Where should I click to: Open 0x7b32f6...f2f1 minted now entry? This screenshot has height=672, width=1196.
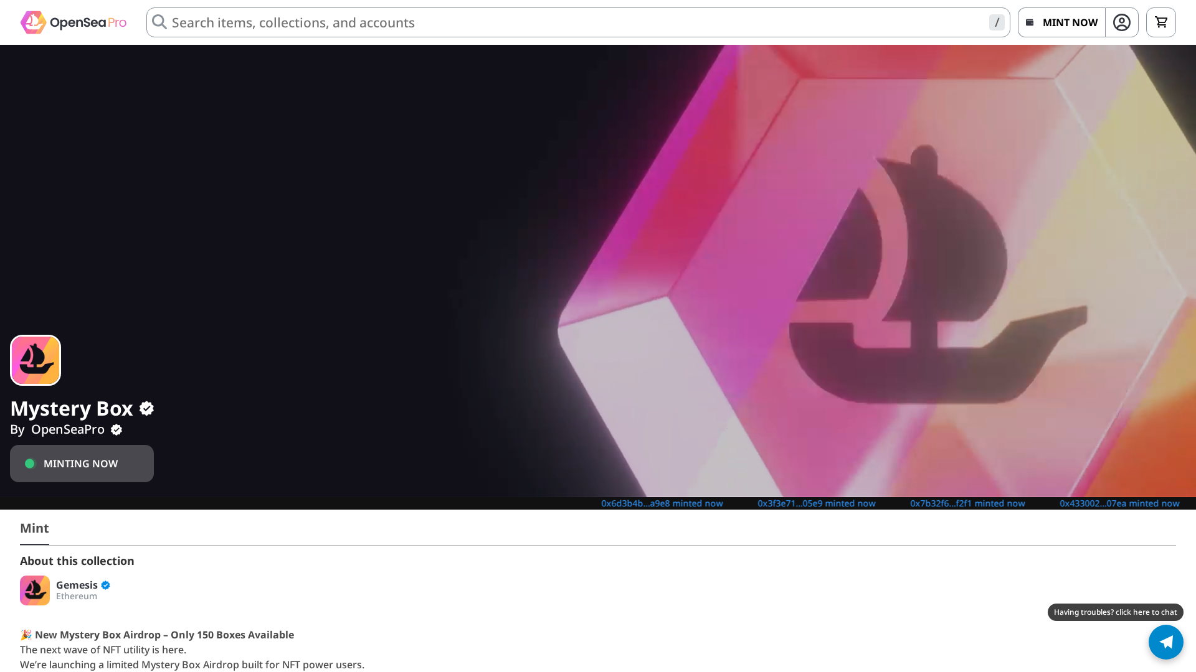coord(967,503)
